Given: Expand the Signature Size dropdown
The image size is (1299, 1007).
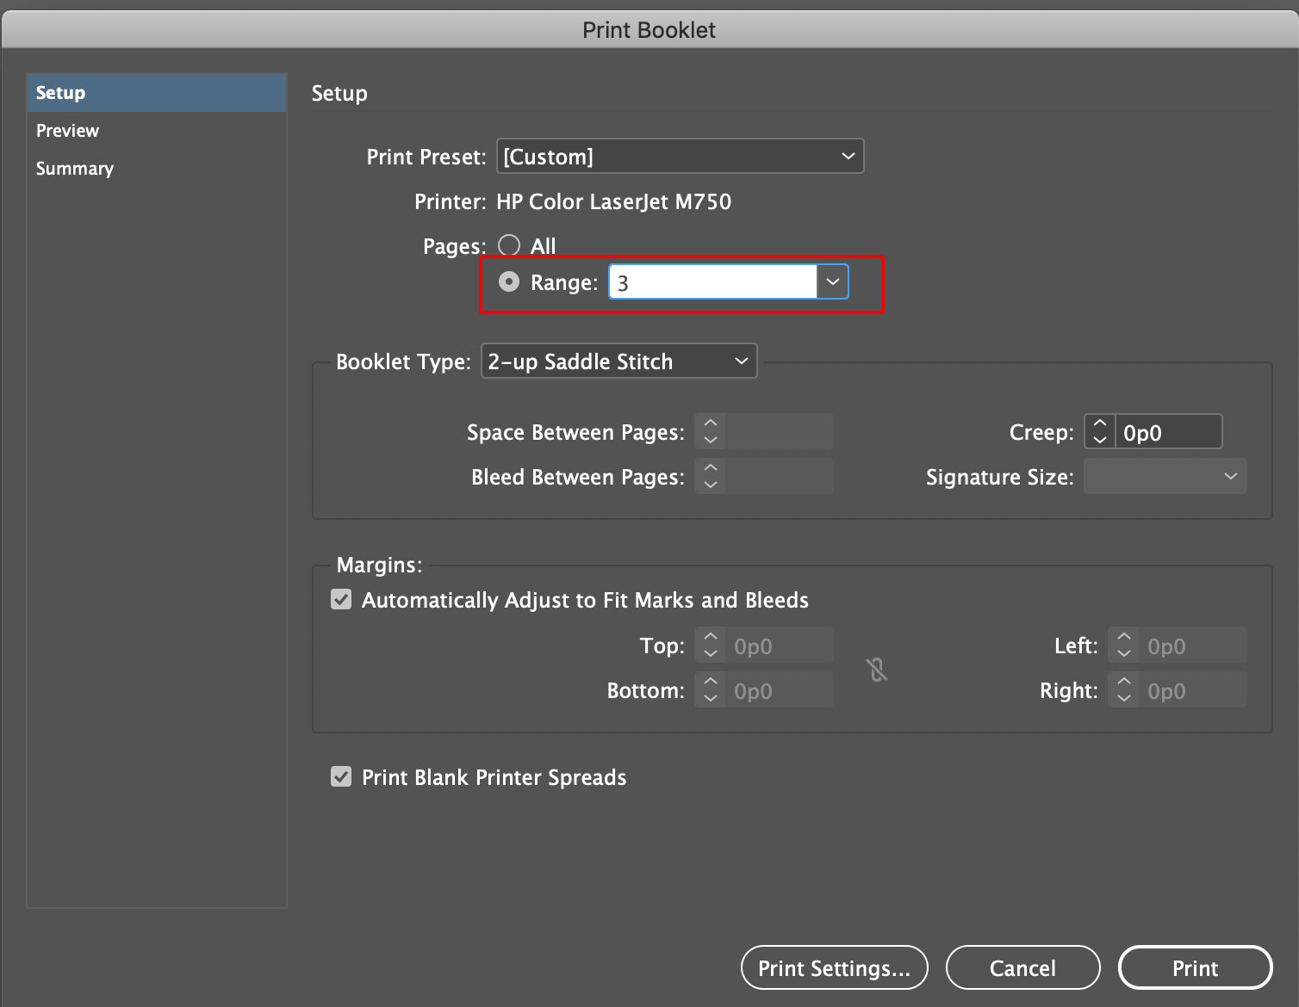Looking at the screenshot, I should [1229, 476].
